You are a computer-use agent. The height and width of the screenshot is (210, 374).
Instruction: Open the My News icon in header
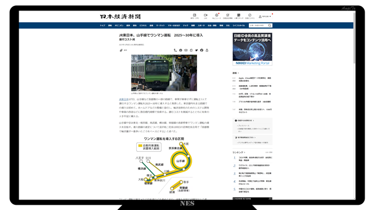pyautogui.click(x=216, y=15)
